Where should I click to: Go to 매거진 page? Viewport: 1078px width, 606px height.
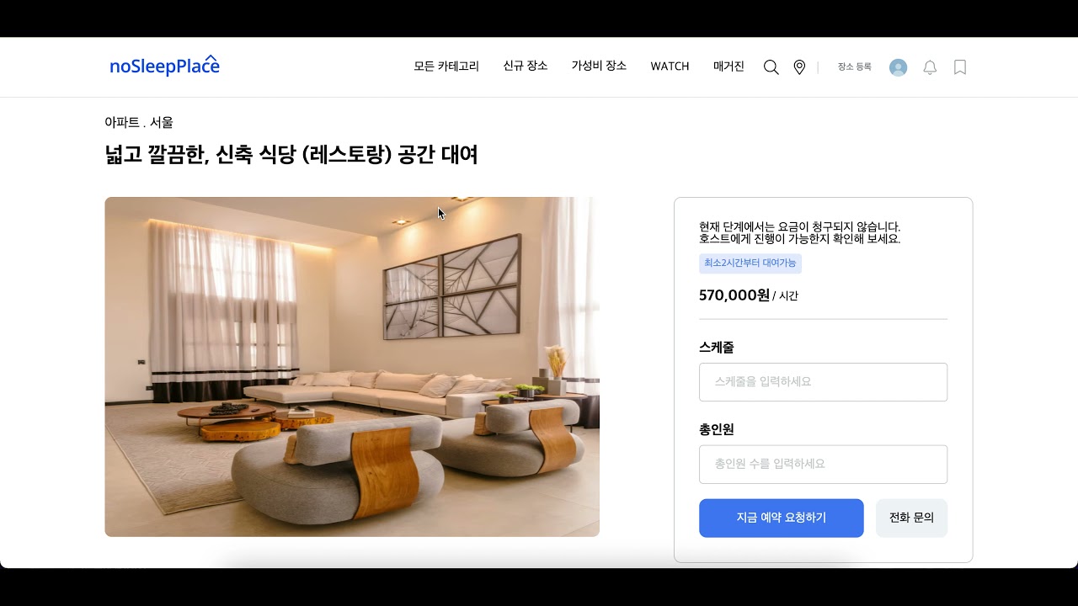pos(728,66)
